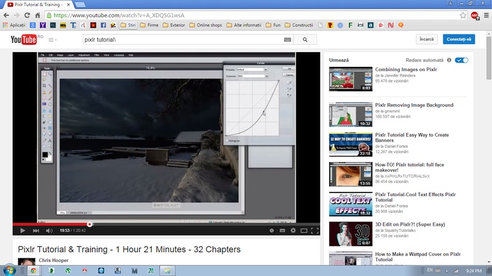Skip to the next video

(36, 231)
